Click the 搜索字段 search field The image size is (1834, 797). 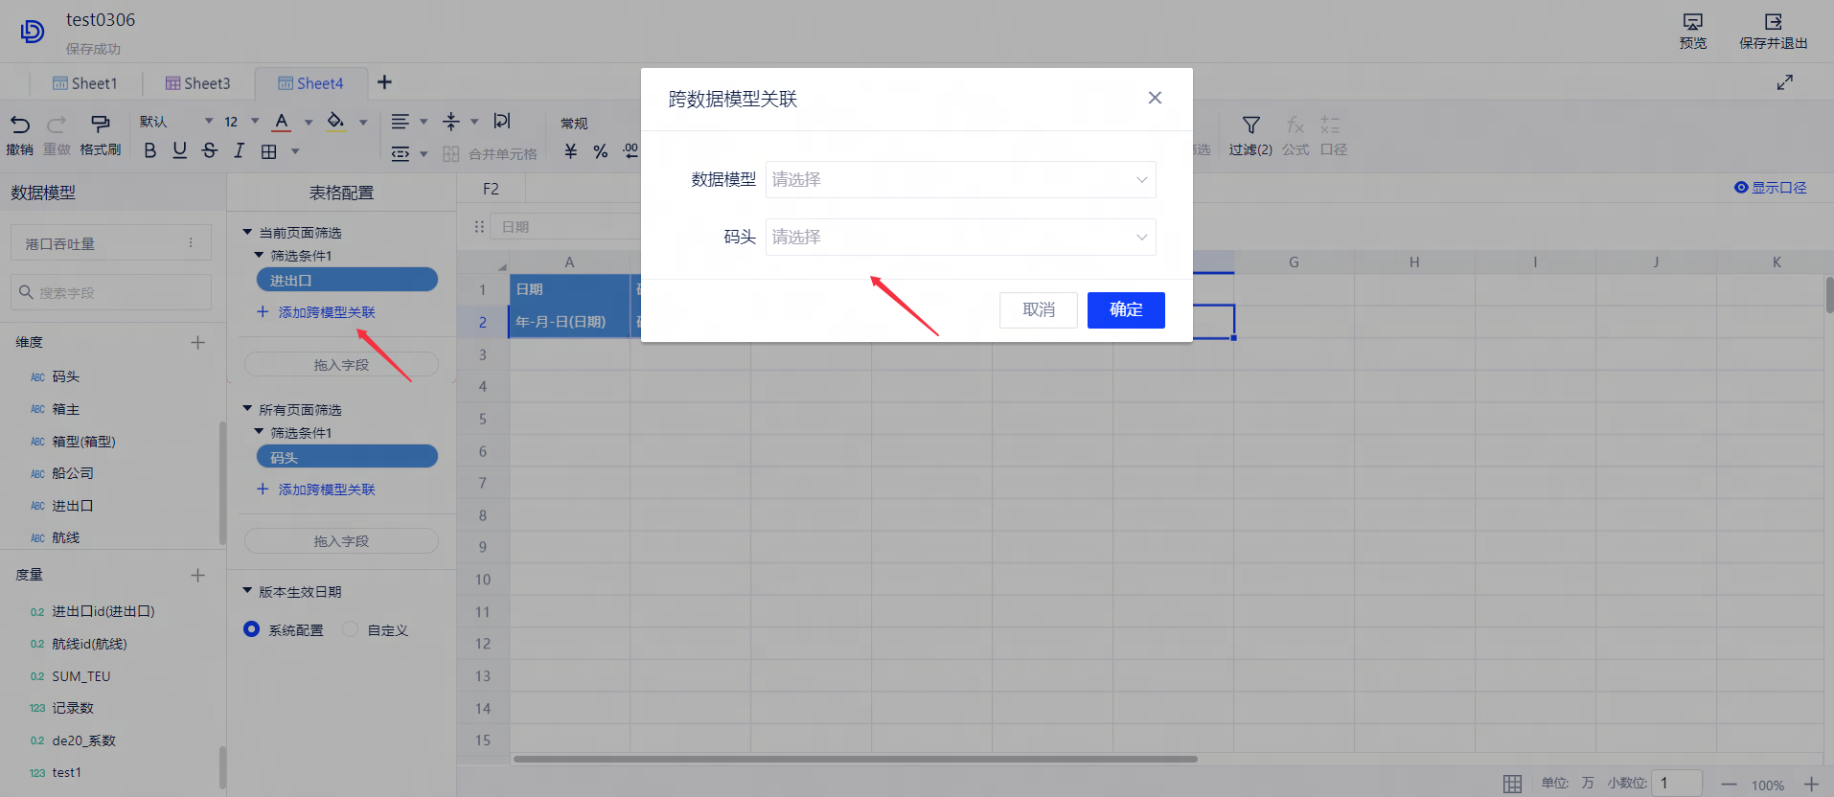[111, 293]
